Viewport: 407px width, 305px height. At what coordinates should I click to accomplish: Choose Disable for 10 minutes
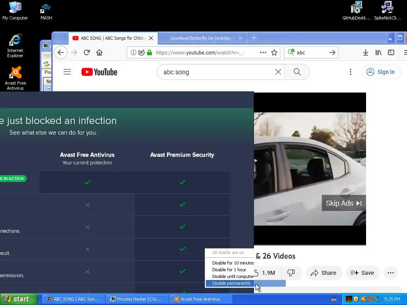click(x=233, y=263)
